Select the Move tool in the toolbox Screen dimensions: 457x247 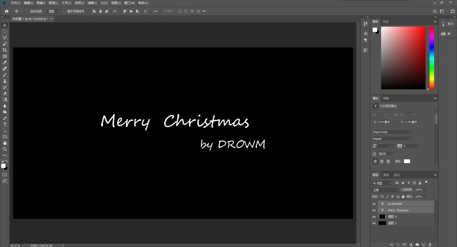click(5, 25)
